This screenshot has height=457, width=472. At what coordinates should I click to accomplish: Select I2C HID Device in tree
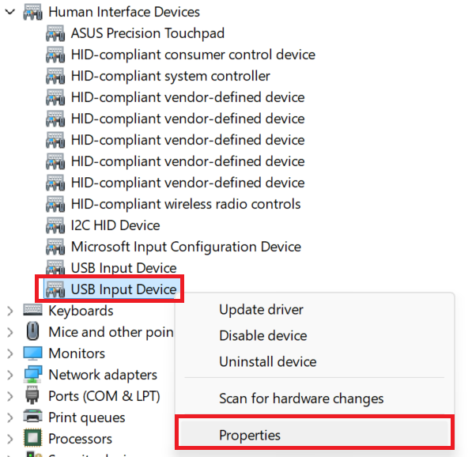pyautogui.click(x=115, y=225)
